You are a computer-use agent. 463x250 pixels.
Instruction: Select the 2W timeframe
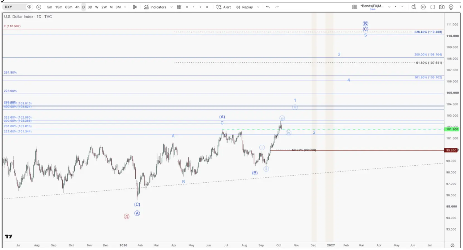point(104,7)
